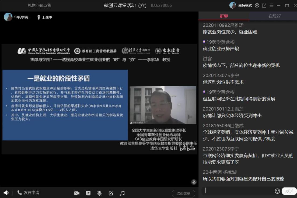
Task: Open the whiteboard edit icon
Action: (x=111, y=193)
